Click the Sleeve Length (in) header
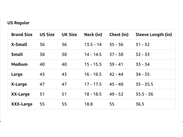Viewport: 183px width, 137px height. point(154,34)
